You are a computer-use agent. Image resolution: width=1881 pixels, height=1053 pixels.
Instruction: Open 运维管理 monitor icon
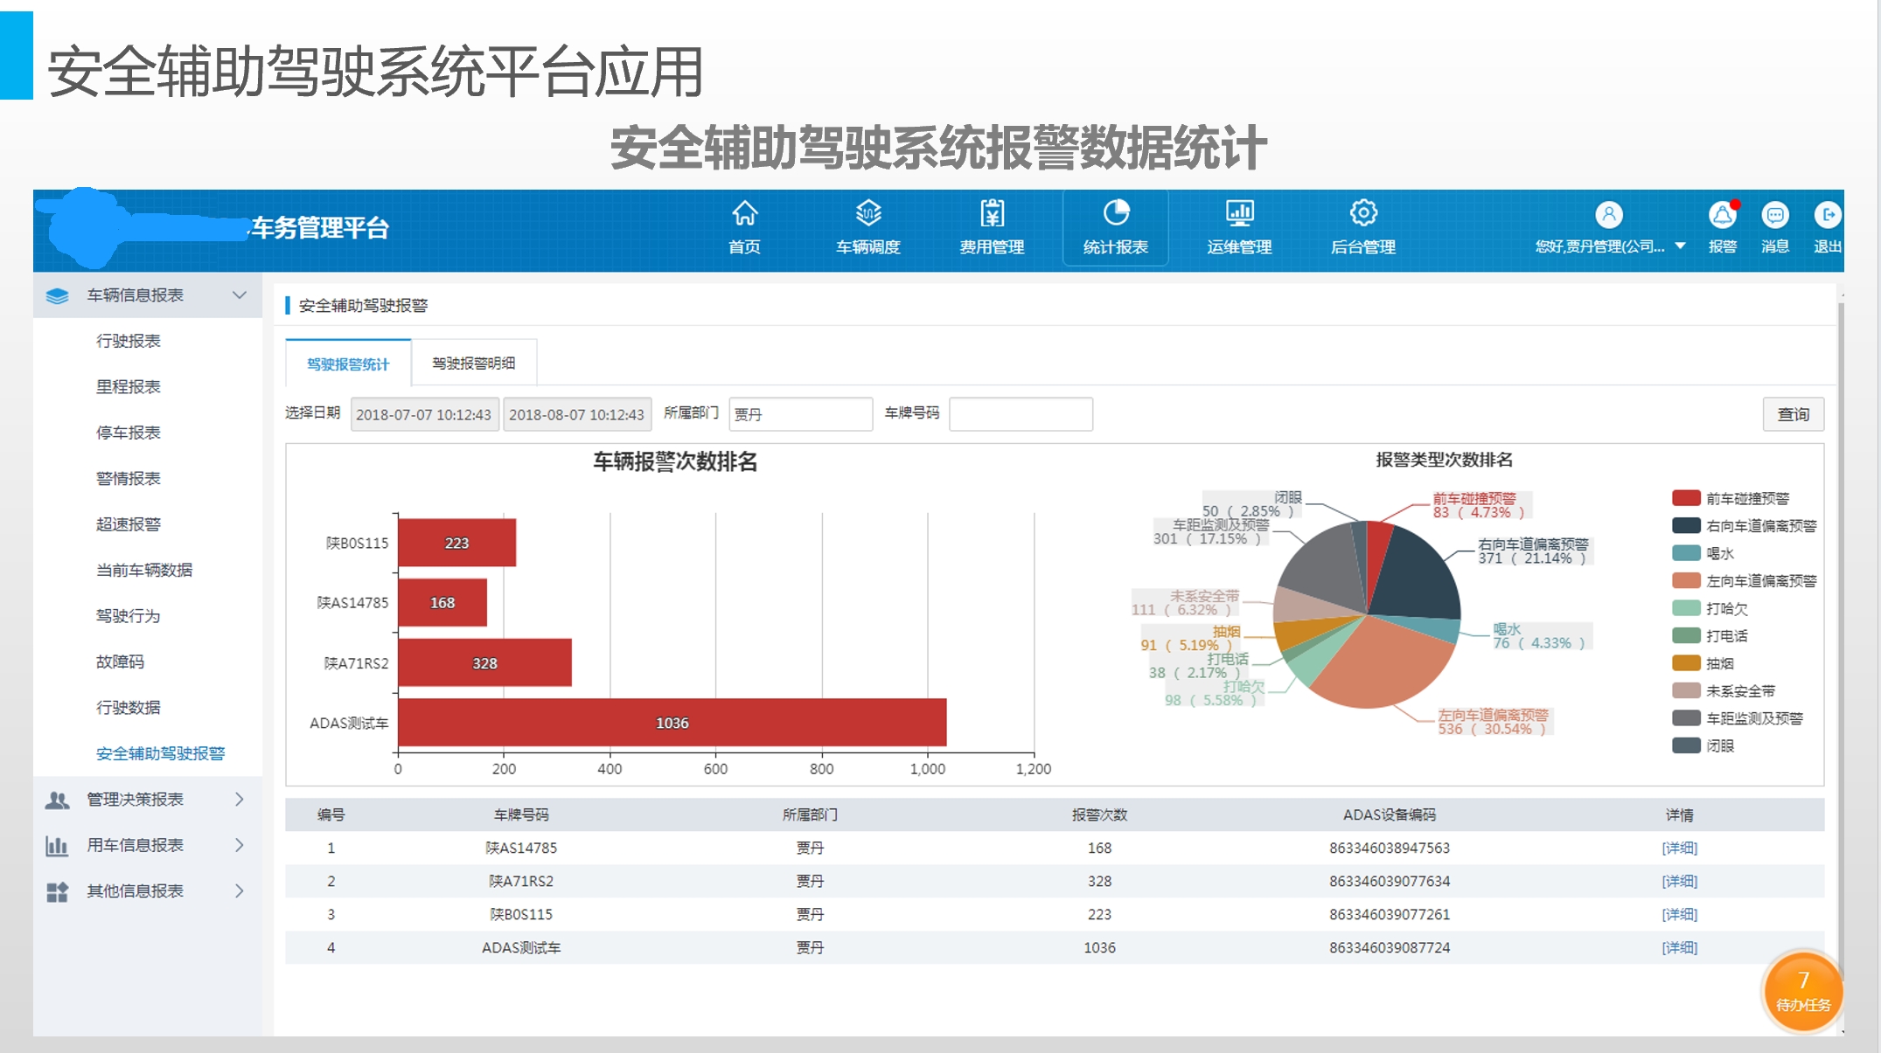(1239, 213)
